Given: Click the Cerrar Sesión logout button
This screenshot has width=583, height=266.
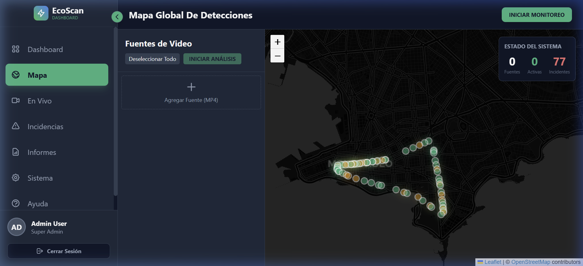Looking at the screenshot, I should click(59, 251).
